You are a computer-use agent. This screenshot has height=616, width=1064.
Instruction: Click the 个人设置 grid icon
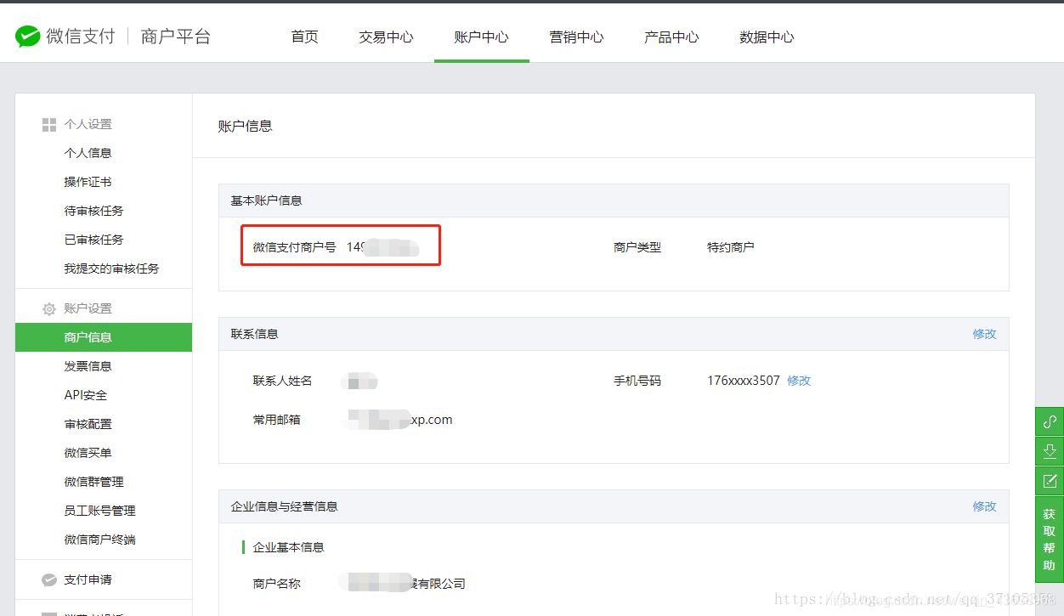(x=49, y=125)
